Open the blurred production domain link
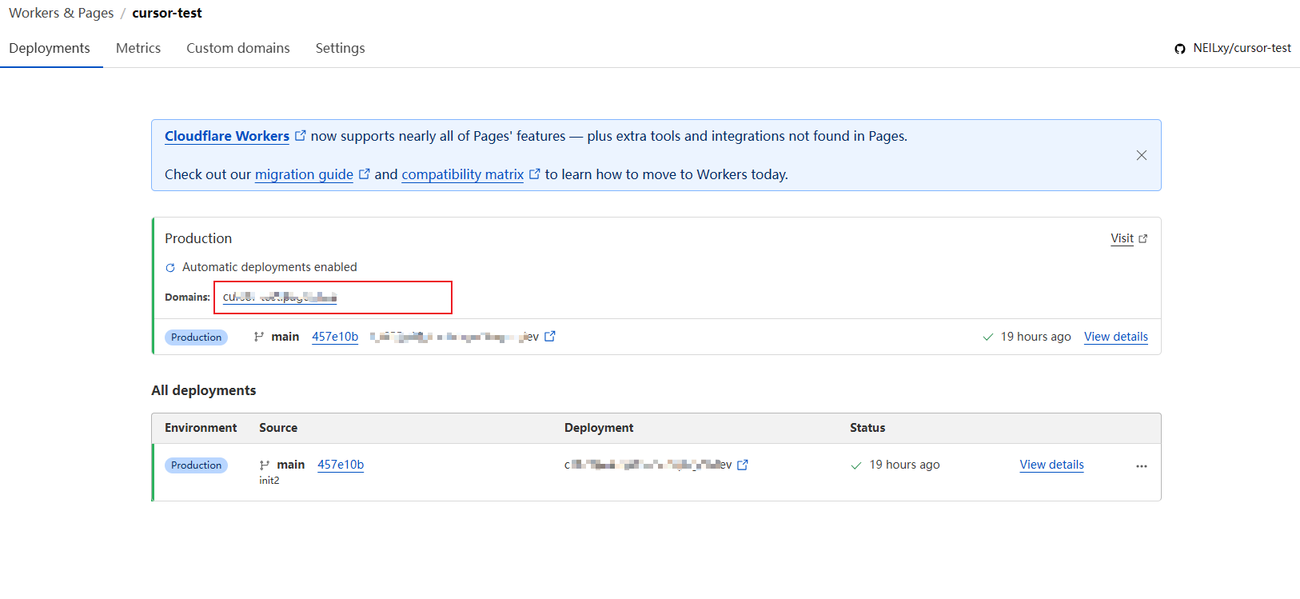The height and width of the screenshot is (599, 1300). (x=280, y=297)
